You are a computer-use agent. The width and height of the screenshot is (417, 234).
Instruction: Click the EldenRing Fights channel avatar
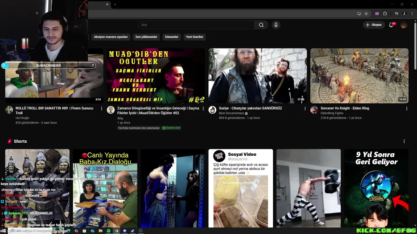point(314,110)
